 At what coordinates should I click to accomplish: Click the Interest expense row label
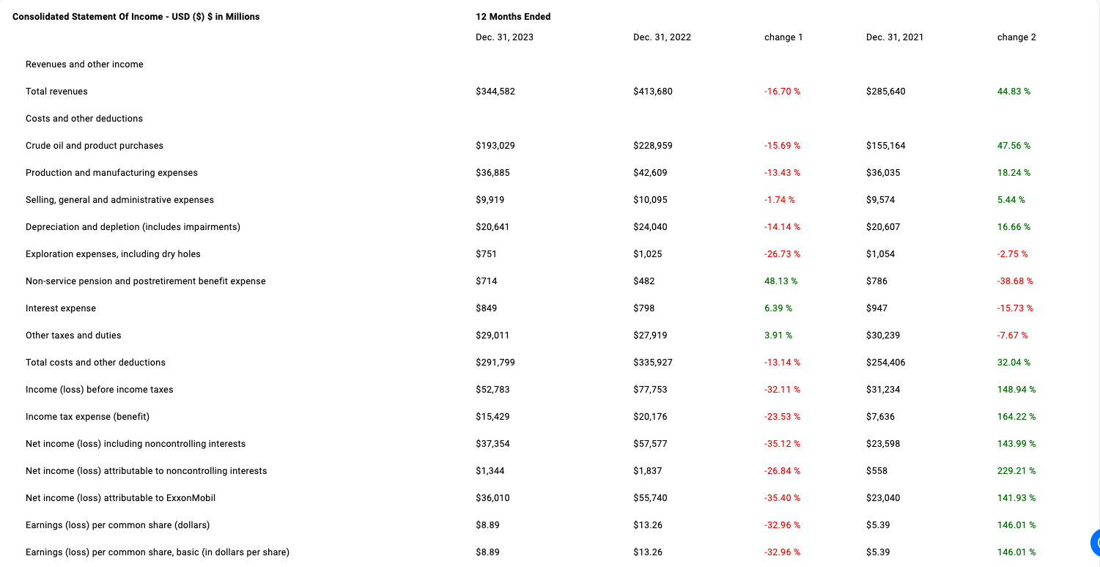(61, 308)
